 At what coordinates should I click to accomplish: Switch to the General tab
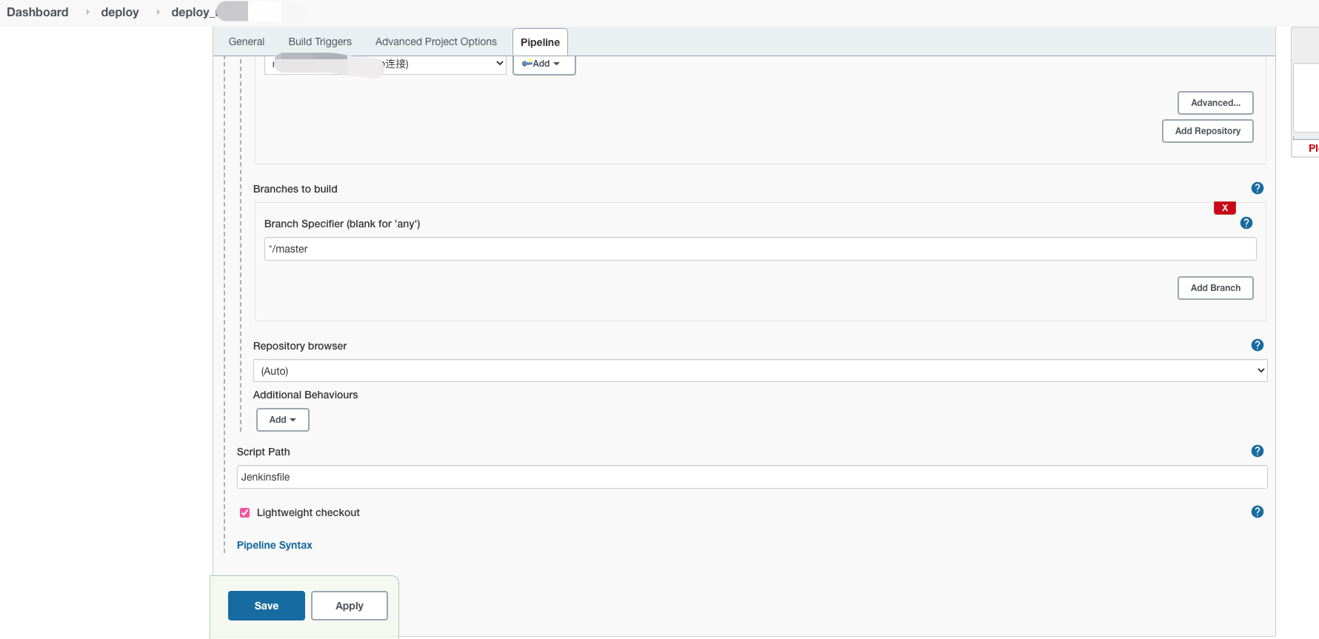click(x=247, y=41)
